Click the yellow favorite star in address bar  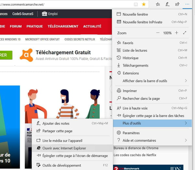point(144,5)
